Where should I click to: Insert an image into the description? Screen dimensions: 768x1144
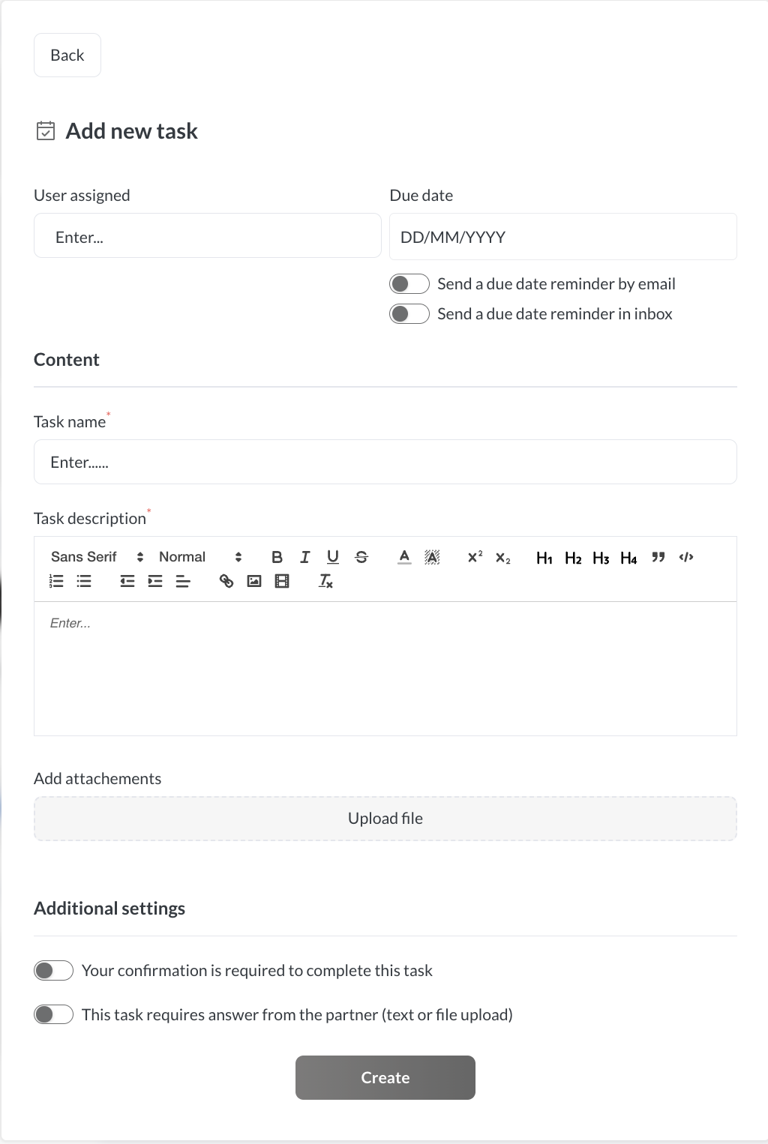[254, 581]
